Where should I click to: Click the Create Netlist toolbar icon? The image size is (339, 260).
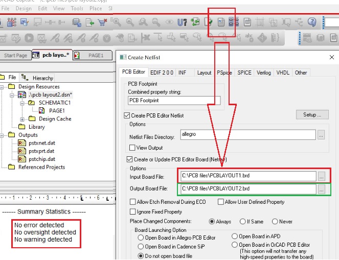pos(221,22)
